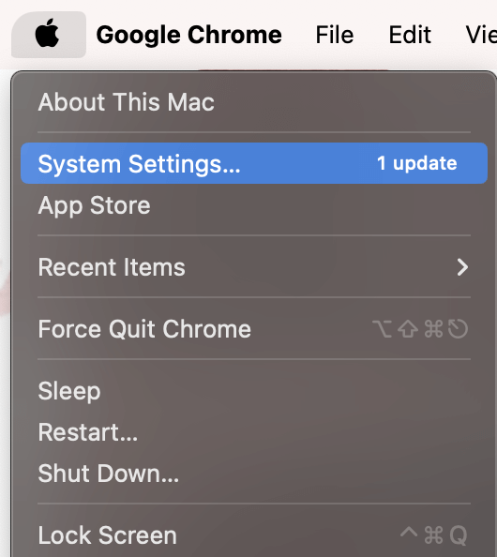This screenshot has width=497, height=557.
Task: Click the Apple logo menu icon
Action: click(x=48, y=35)
